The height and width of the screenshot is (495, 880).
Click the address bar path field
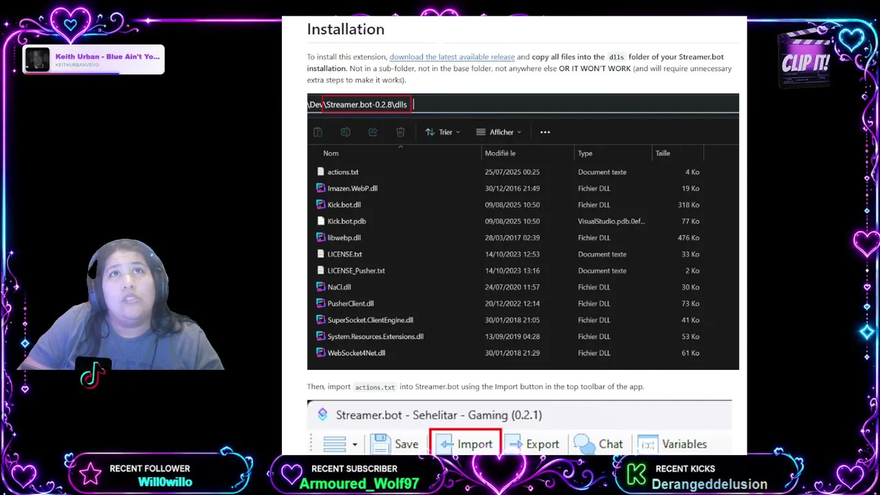tap(522, 104)
